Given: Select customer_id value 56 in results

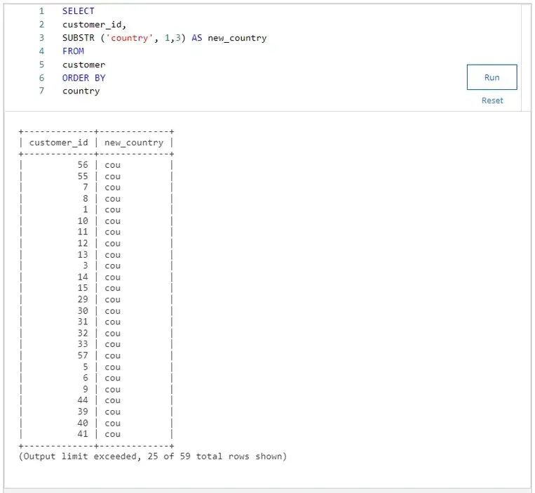Looking at the screenshot, I should (x=83, y=164).
